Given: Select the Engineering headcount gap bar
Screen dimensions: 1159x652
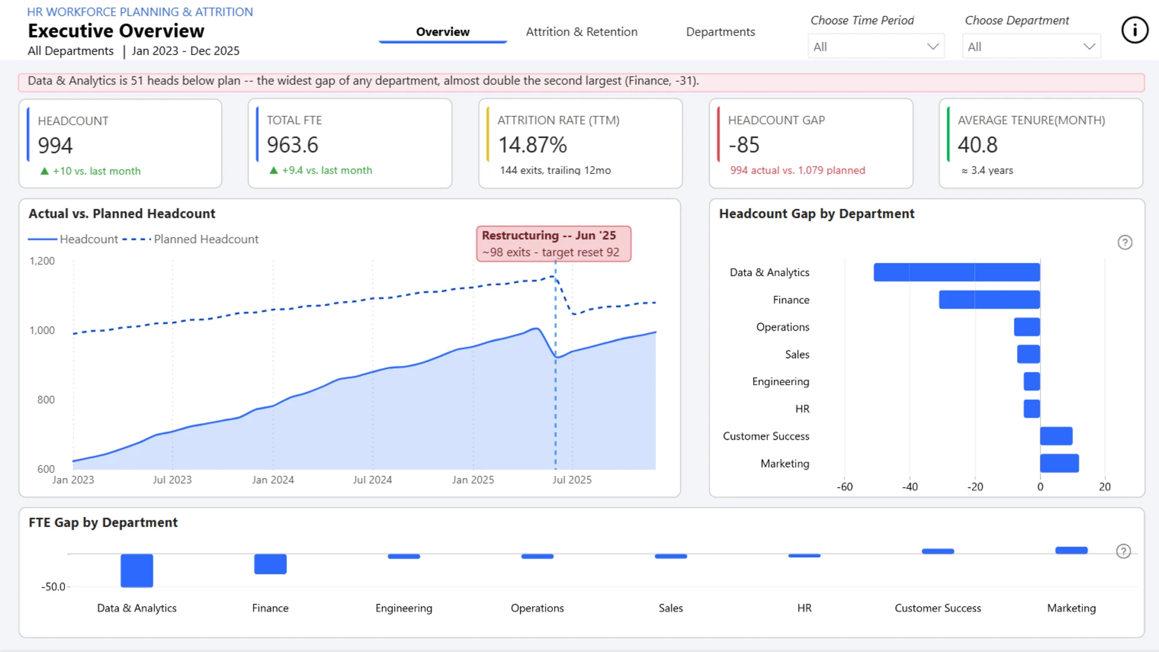Looking at the screenshot, I should (1032, 382).
